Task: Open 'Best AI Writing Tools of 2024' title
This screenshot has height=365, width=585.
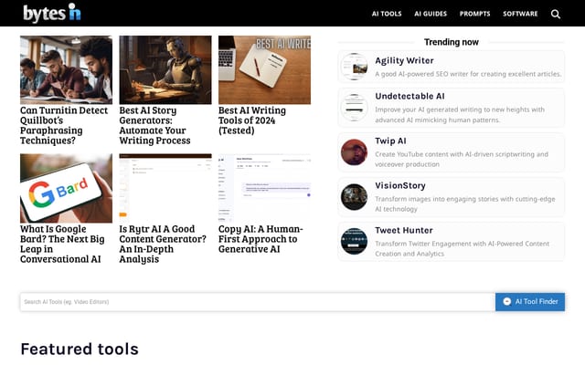Action: pos(252,120)
